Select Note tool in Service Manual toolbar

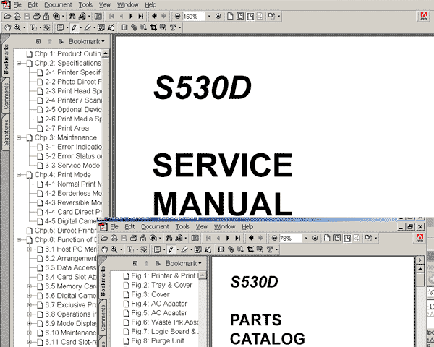60,27
